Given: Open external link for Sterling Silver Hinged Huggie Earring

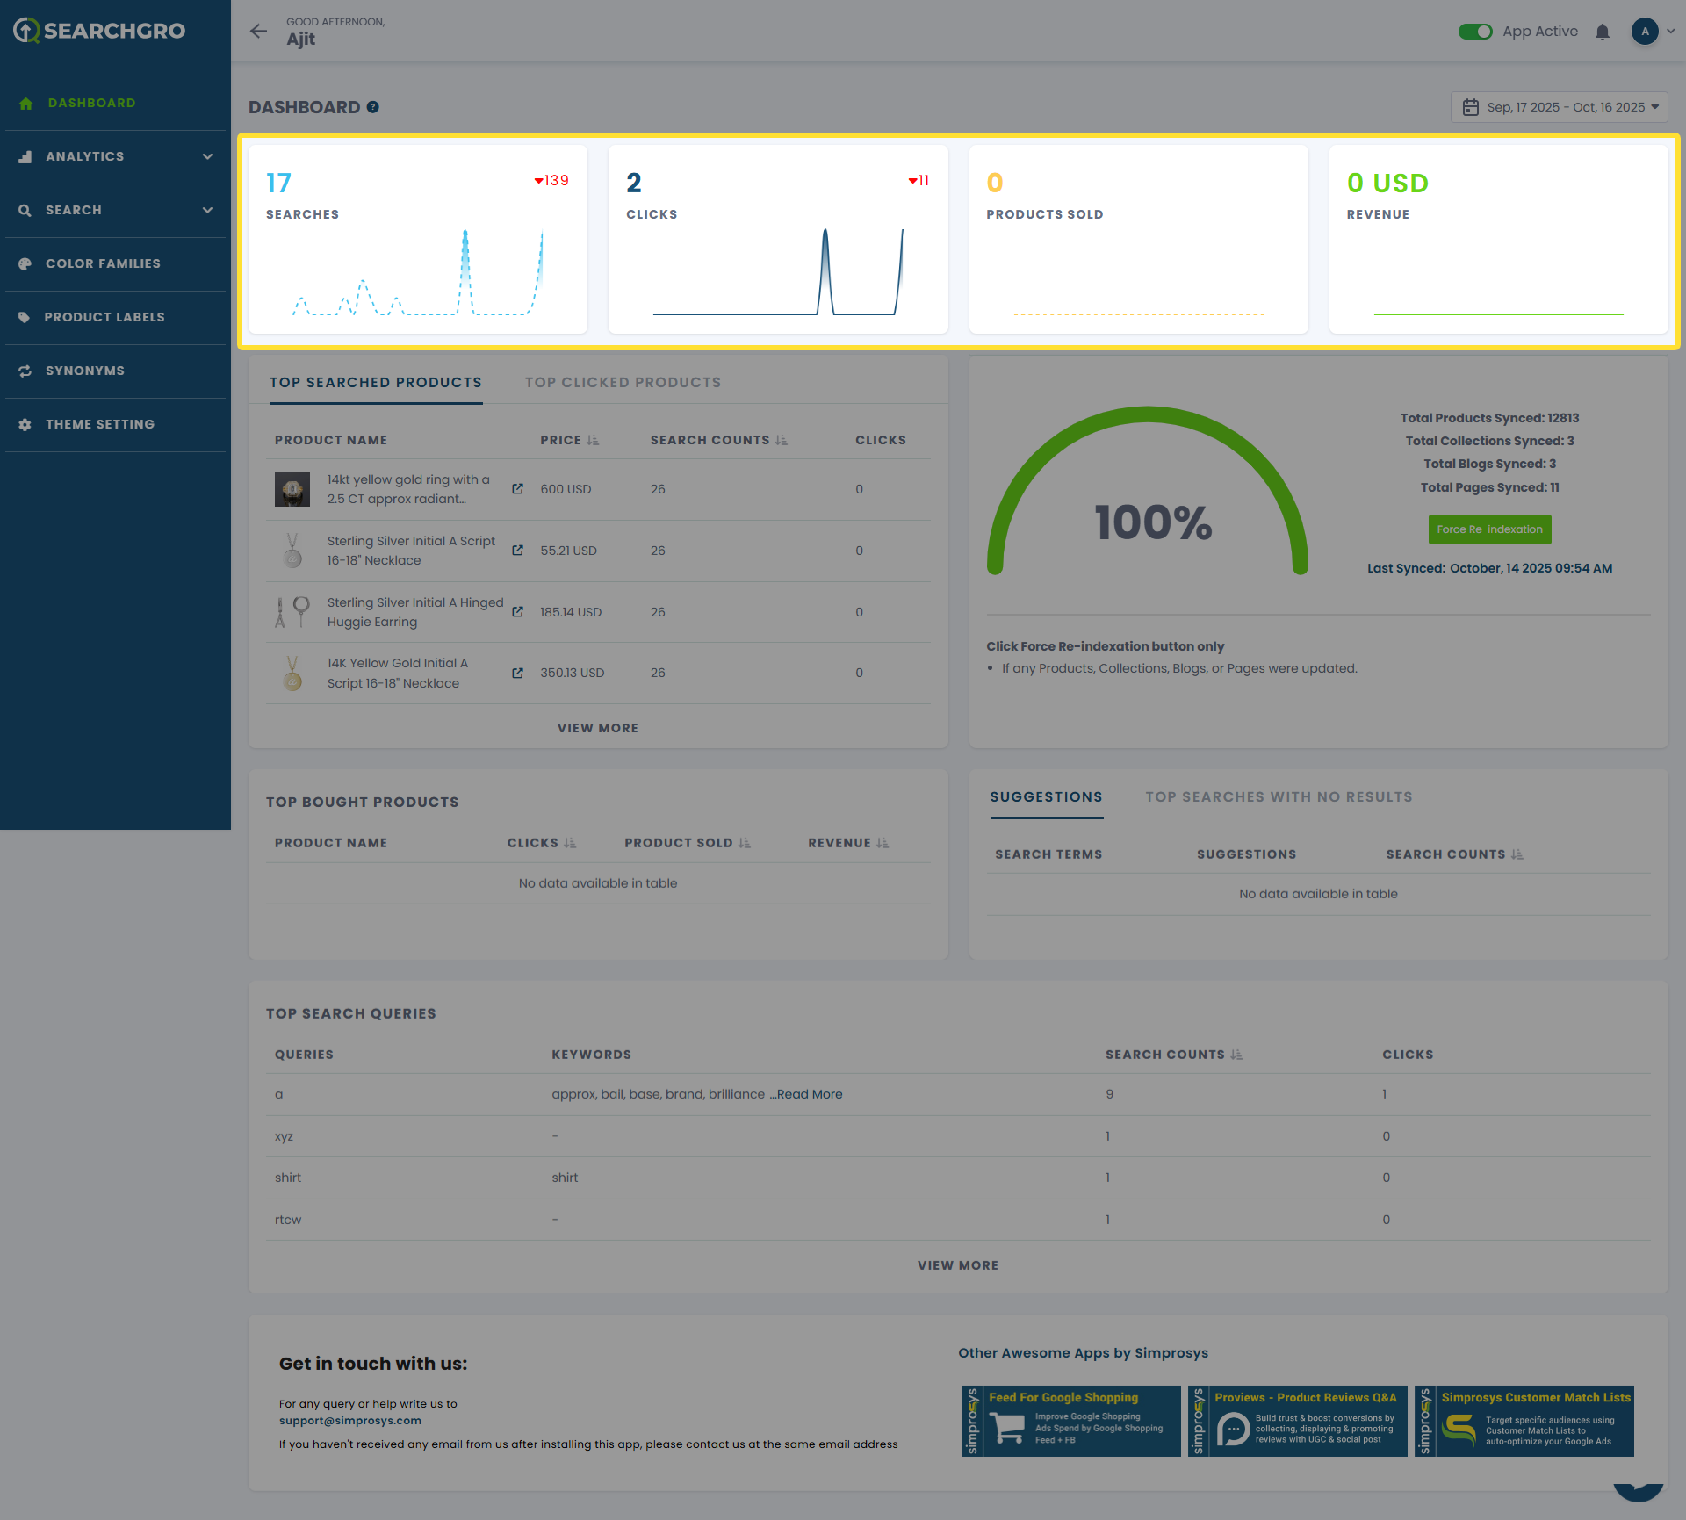Looking at the screenshot, I should (517, 612).
